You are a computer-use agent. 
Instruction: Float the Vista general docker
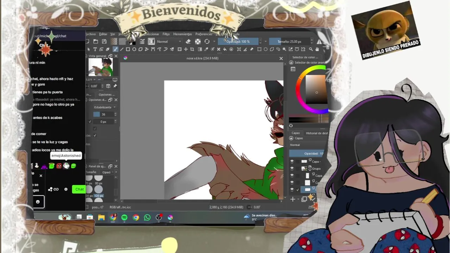click(x=110, y=56)
